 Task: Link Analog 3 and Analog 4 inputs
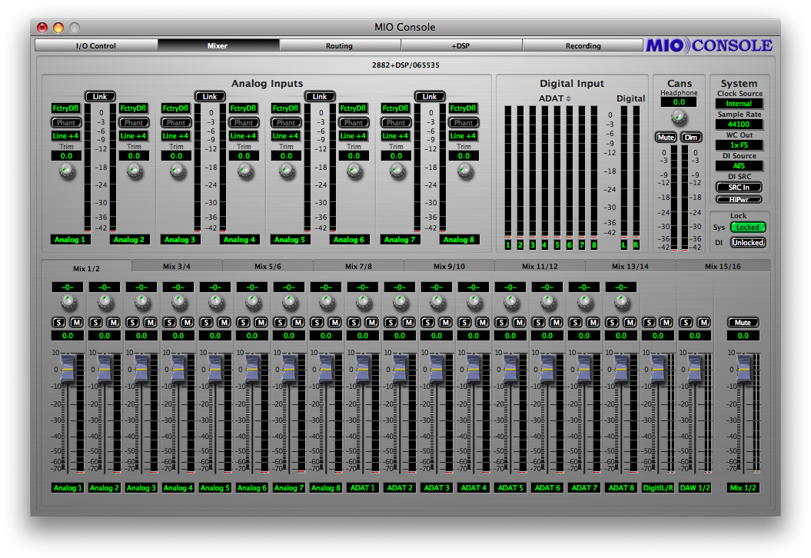click(210, 96)
